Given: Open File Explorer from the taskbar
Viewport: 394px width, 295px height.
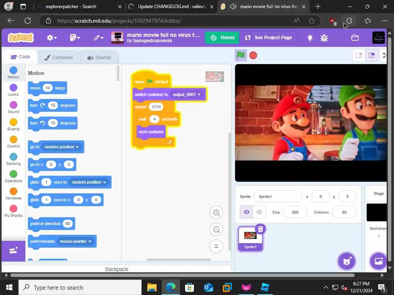Looking at the screenshot, I should tap(152, 287).
